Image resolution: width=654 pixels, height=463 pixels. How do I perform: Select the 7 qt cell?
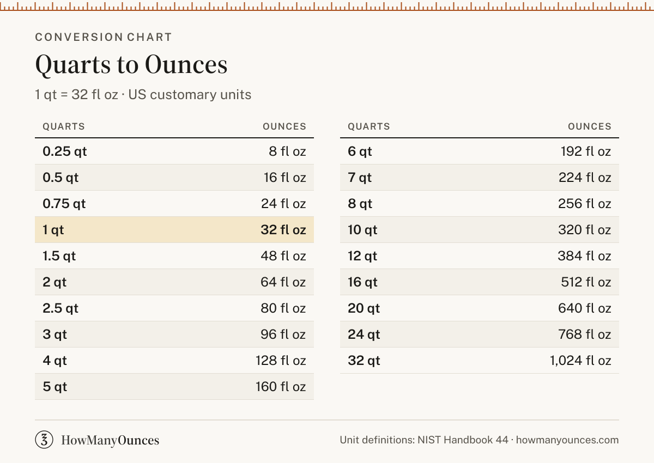click(x=360, y=178)
